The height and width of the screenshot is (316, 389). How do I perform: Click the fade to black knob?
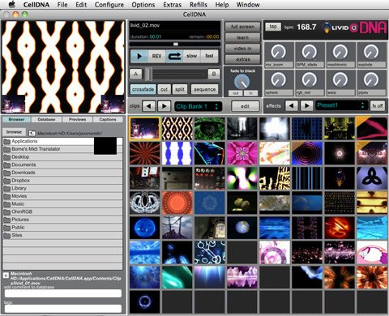click(x=242, y=82)
